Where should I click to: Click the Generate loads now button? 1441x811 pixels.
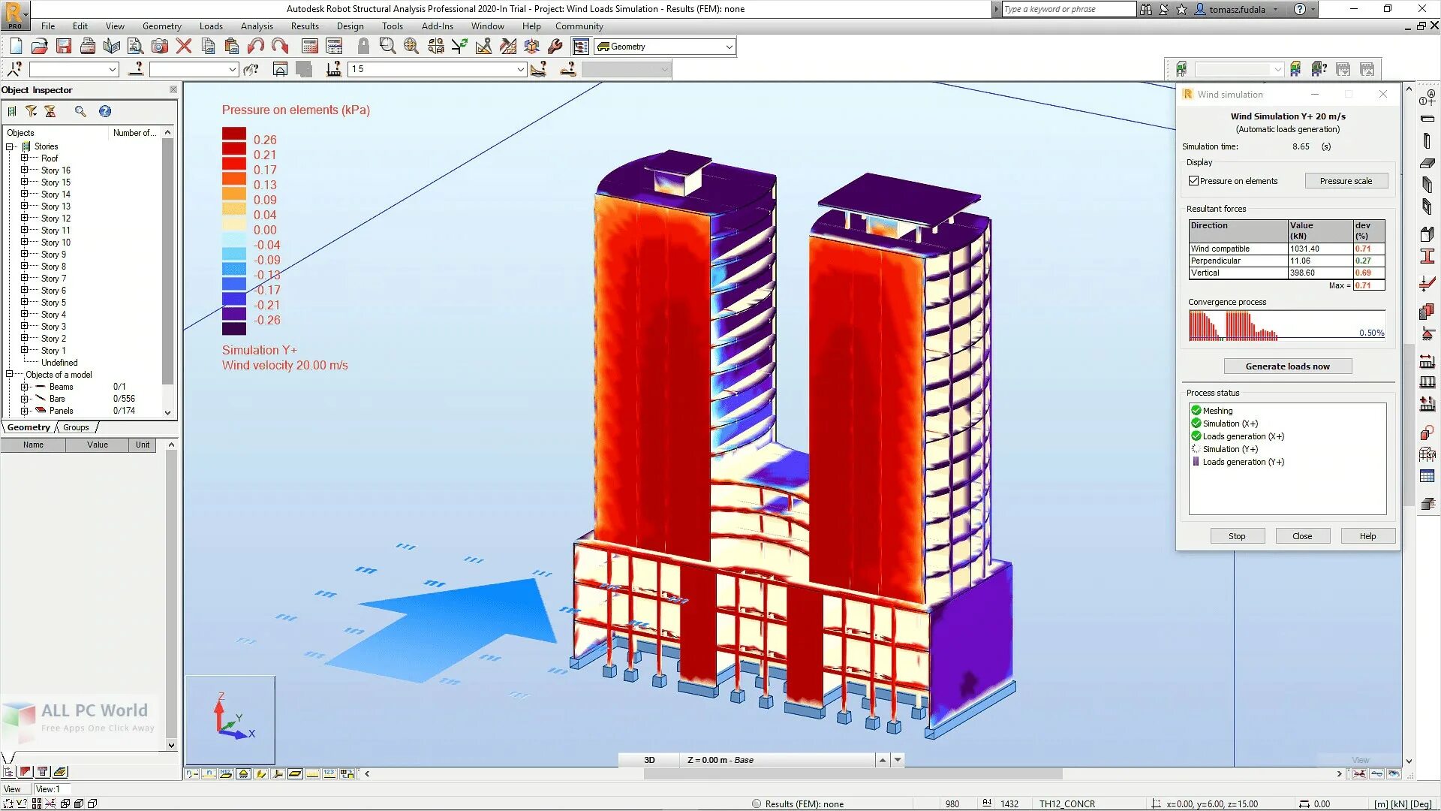[x=1287, y=366]
